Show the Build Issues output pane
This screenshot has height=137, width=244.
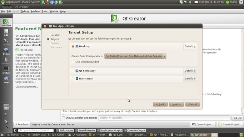[65, 131]
